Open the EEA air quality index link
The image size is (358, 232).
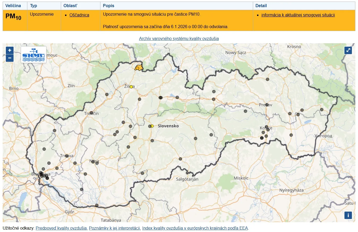[195, 228]
